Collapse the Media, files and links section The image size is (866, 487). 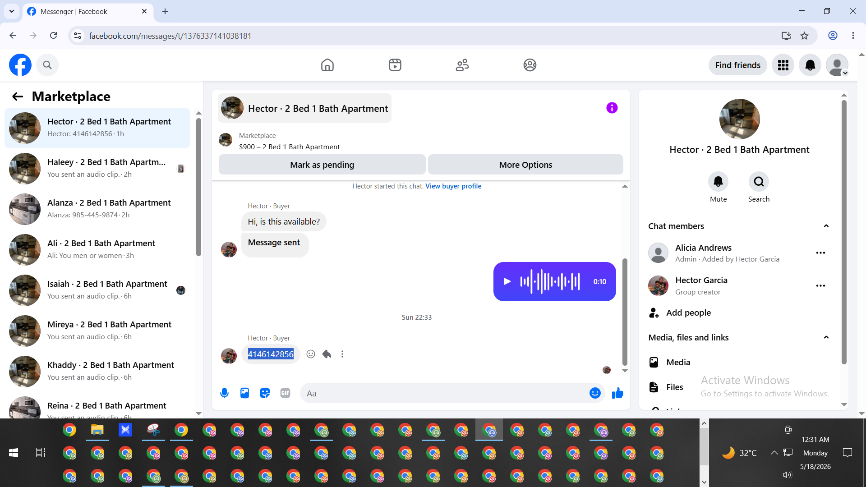(826, 337)
